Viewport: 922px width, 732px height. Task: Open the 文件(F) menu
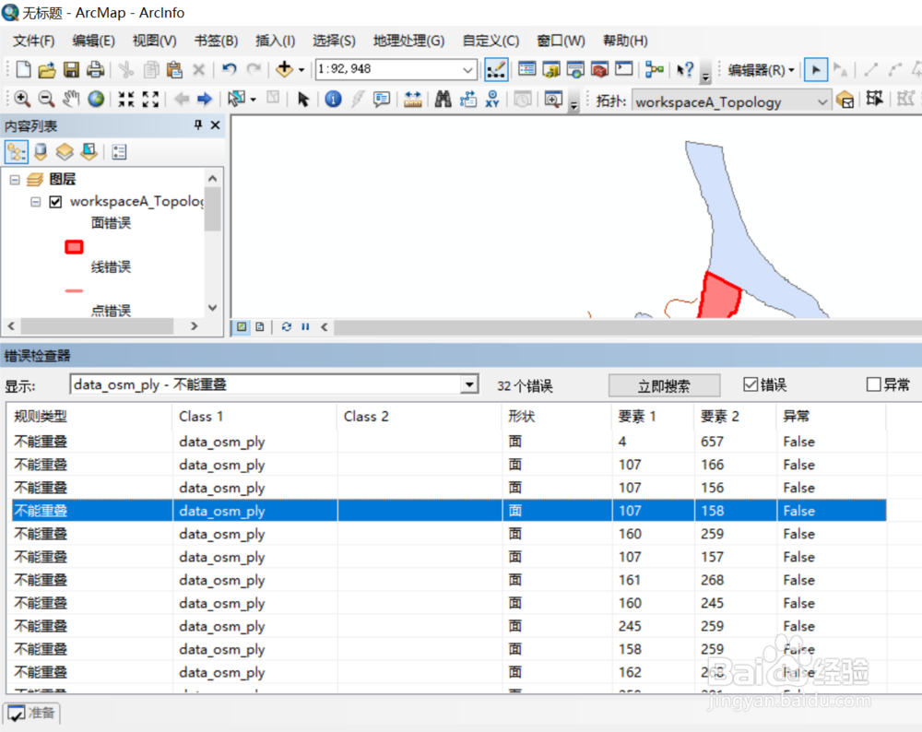(x=33, y=41)
